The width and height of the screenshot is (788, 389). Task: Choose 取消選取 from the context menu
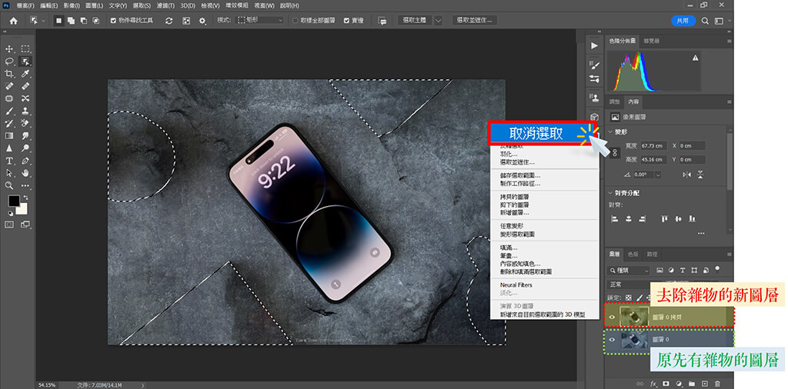click(535, 133)
